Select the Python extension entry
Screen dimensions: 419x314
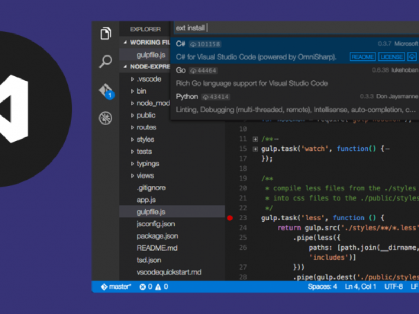[295, 103]
